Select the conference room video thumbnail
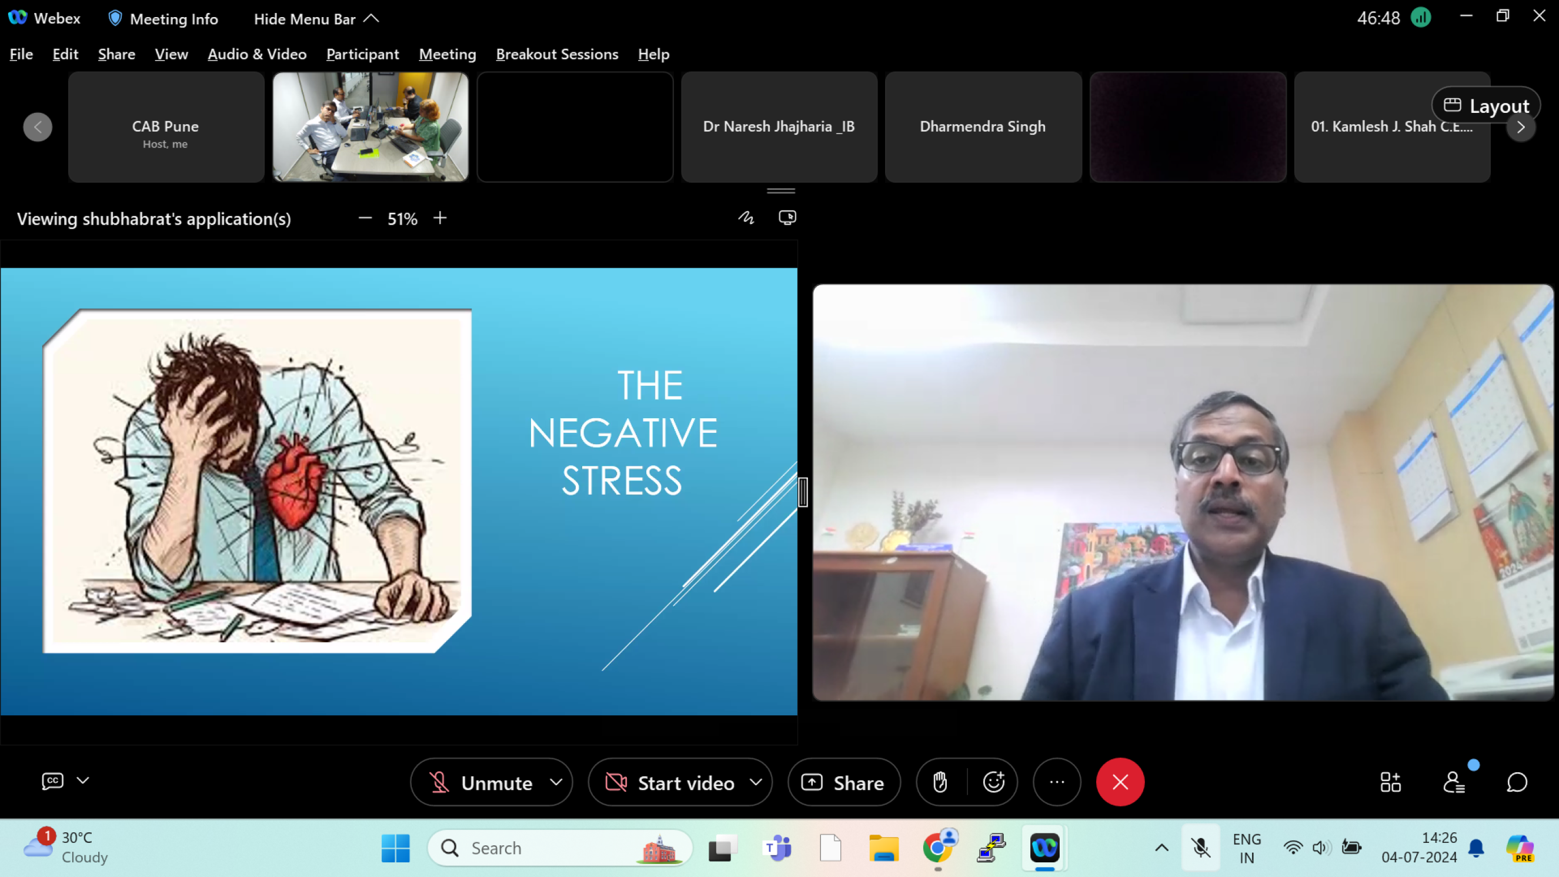 370,126
